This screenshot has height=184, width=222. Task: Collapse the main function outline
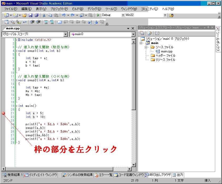click(x=16, y=106)
